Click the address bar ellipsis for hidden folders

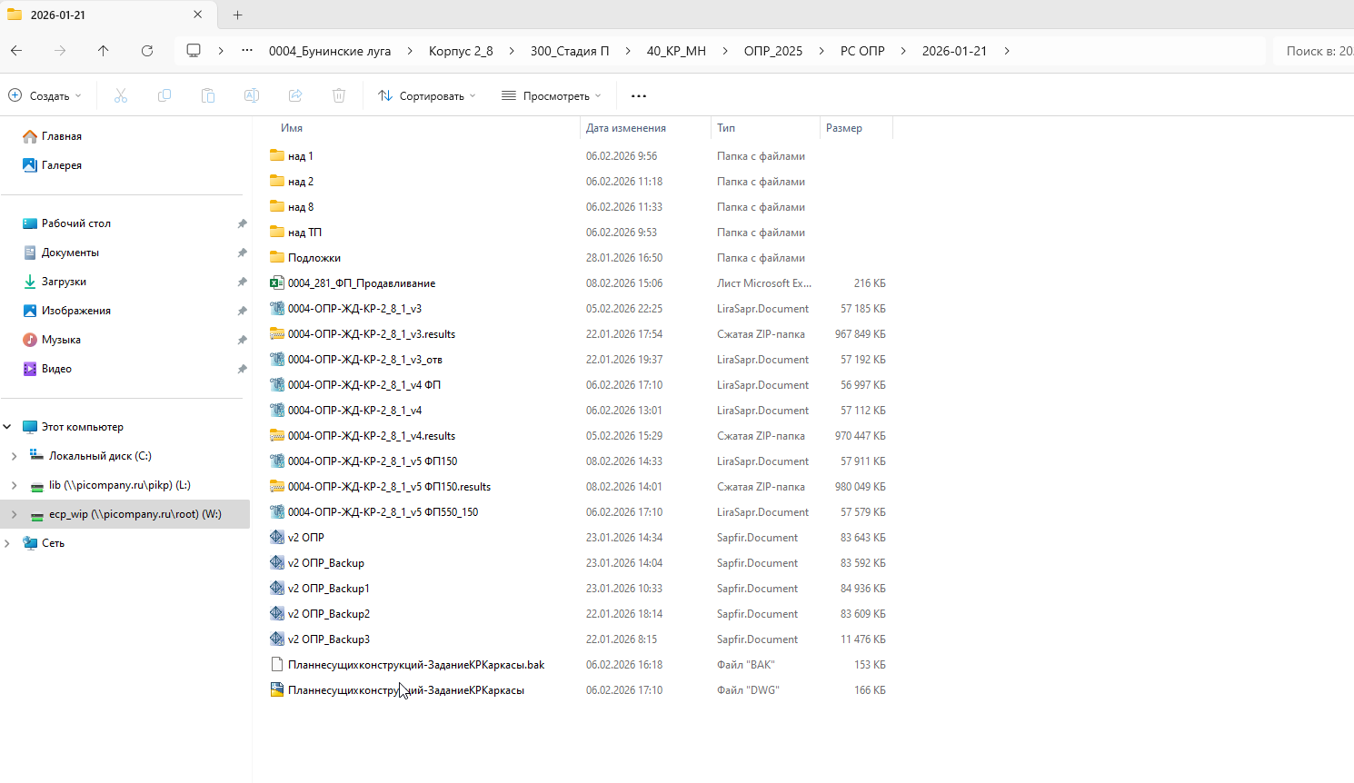[247, 51]
